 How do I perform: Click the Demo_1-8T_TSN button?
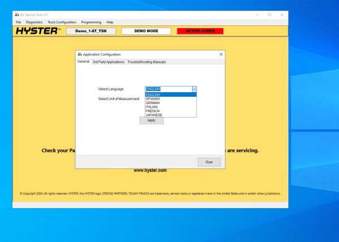91,31
